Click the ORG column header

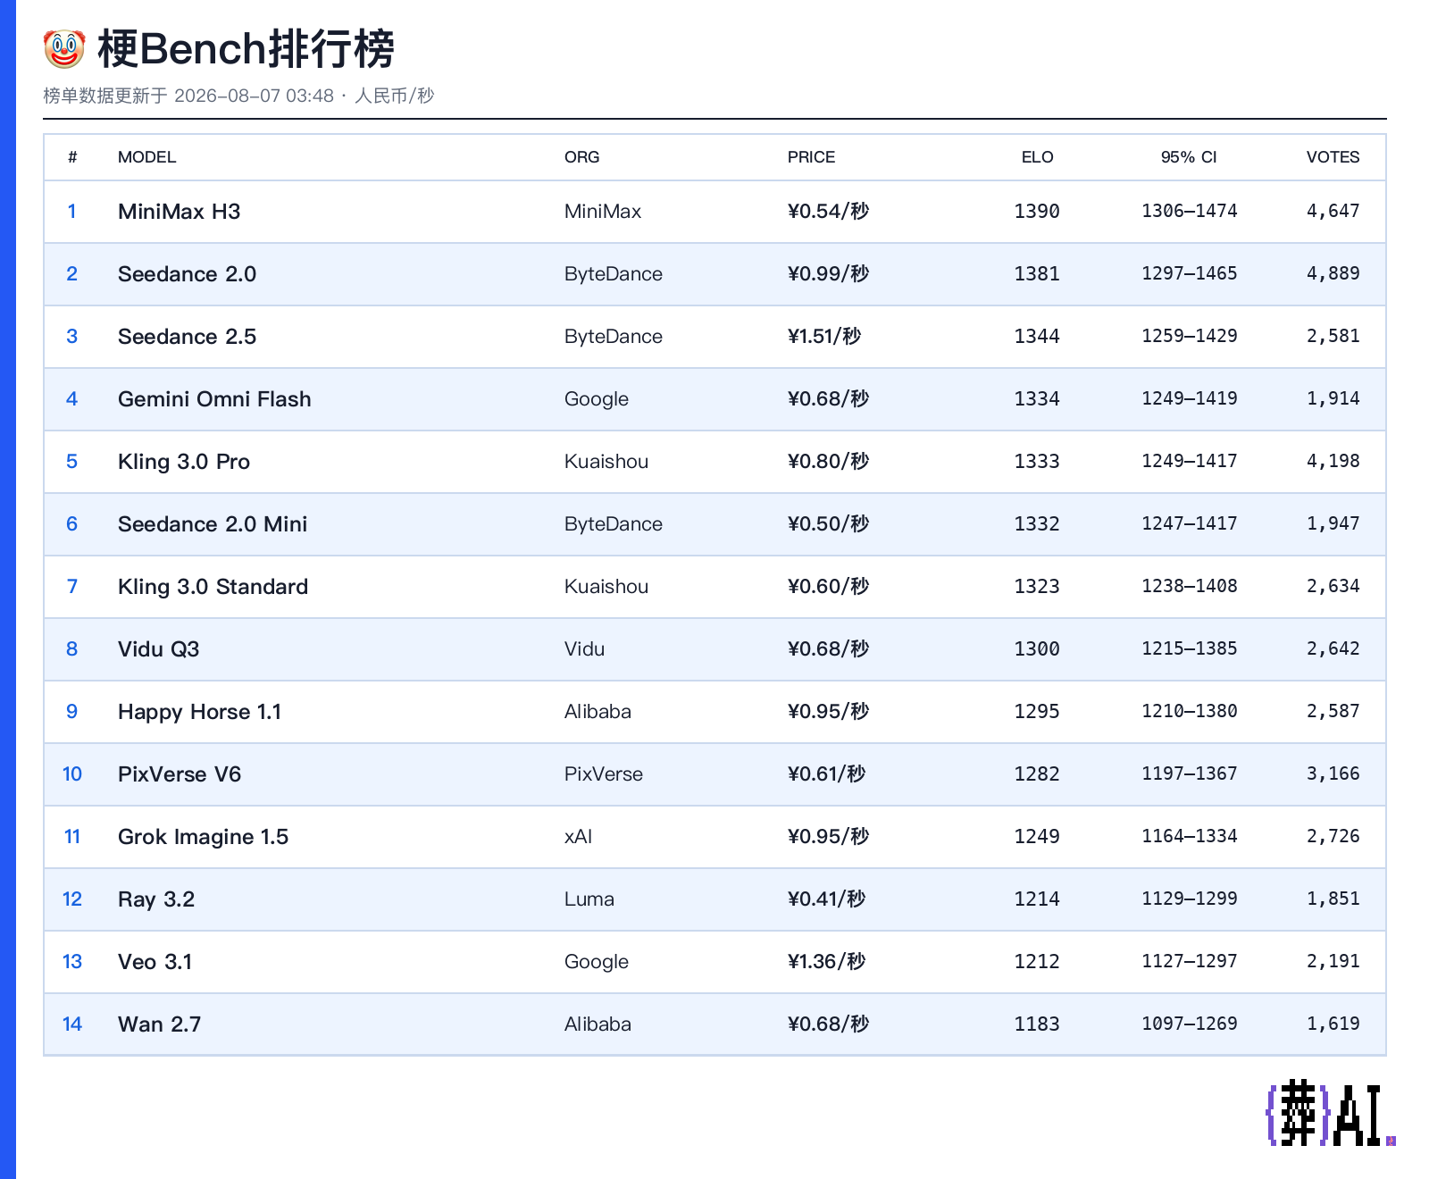(x=582, y=157)
